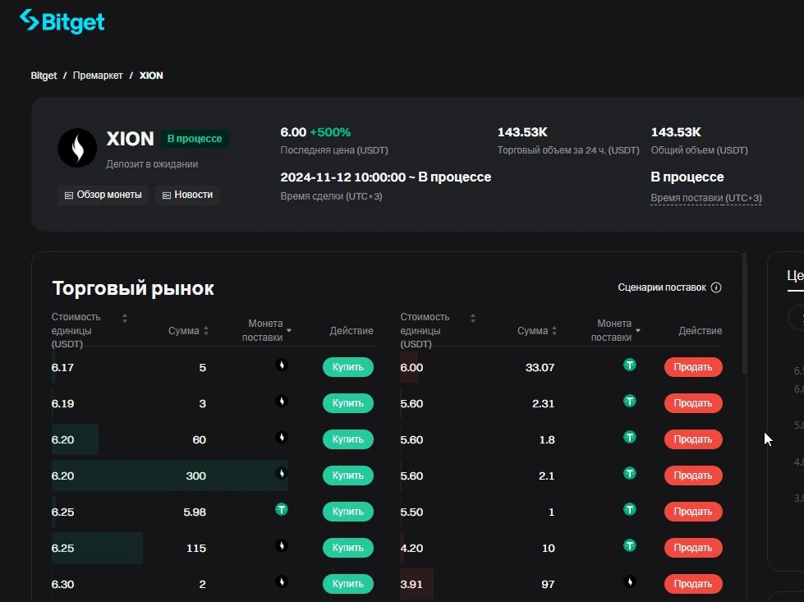Image resolution: width=804 pixels, height=602 pixels.
Task: Click the market panel vertical scrollbar
Action: (745, 314)
